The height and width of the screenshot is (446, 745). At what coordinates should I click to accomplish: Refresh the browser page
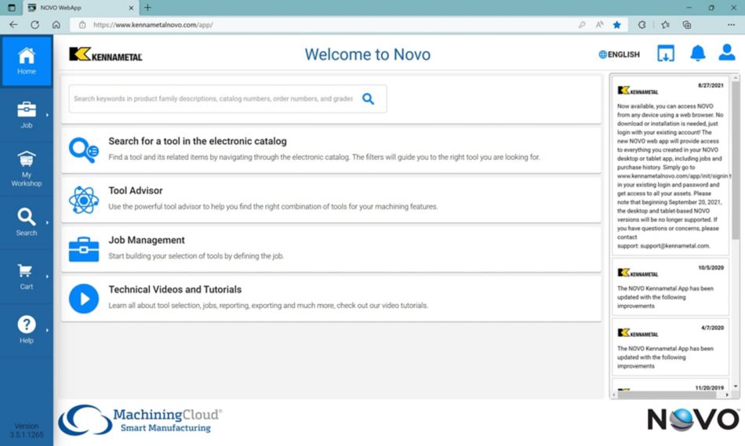(x=35, y=25)
